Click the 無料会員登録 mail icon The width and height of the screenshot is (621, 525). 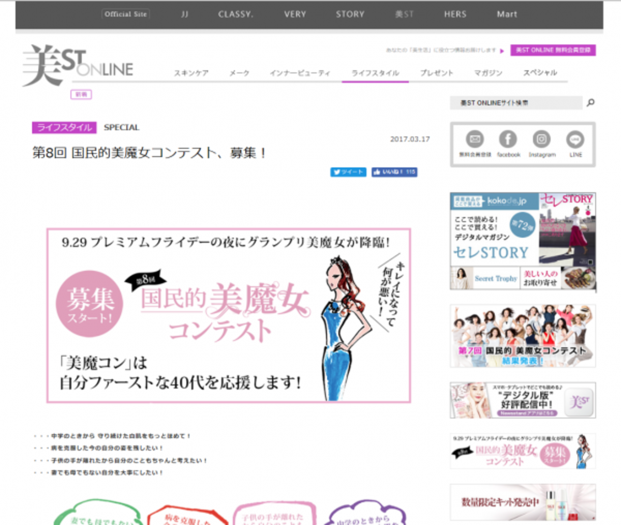click(x=474, y=141)
